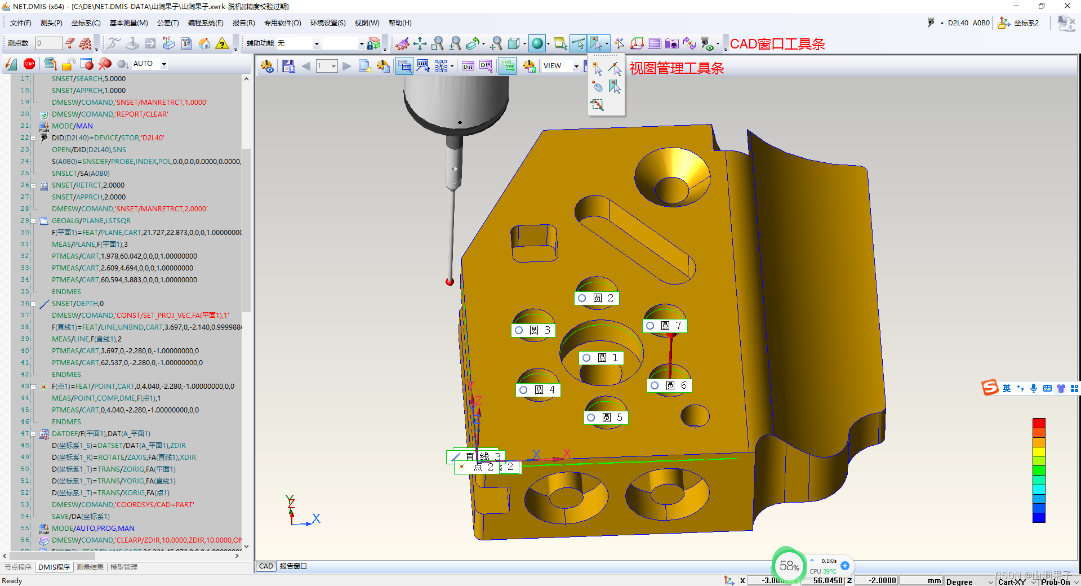Collapse the node at line 22
Screen dimensions: 1081x586
[33, 138]
